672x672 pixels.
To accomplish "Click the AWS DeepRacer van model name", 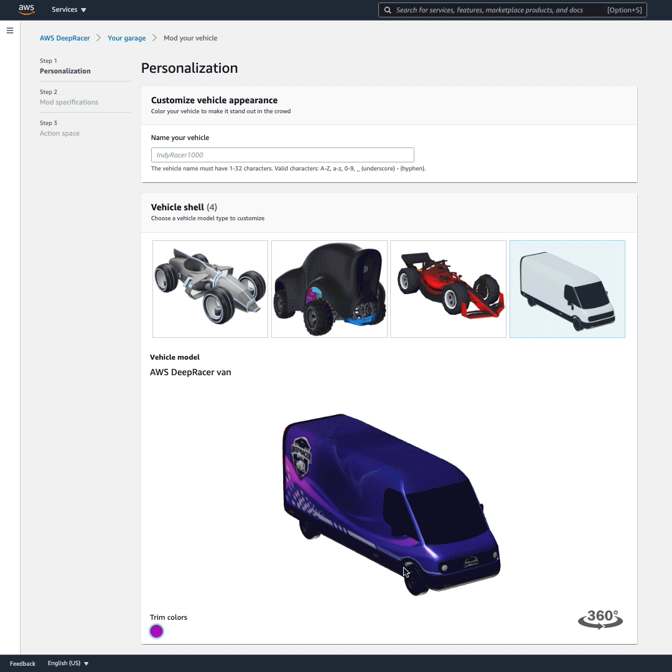I will (190, 372).
